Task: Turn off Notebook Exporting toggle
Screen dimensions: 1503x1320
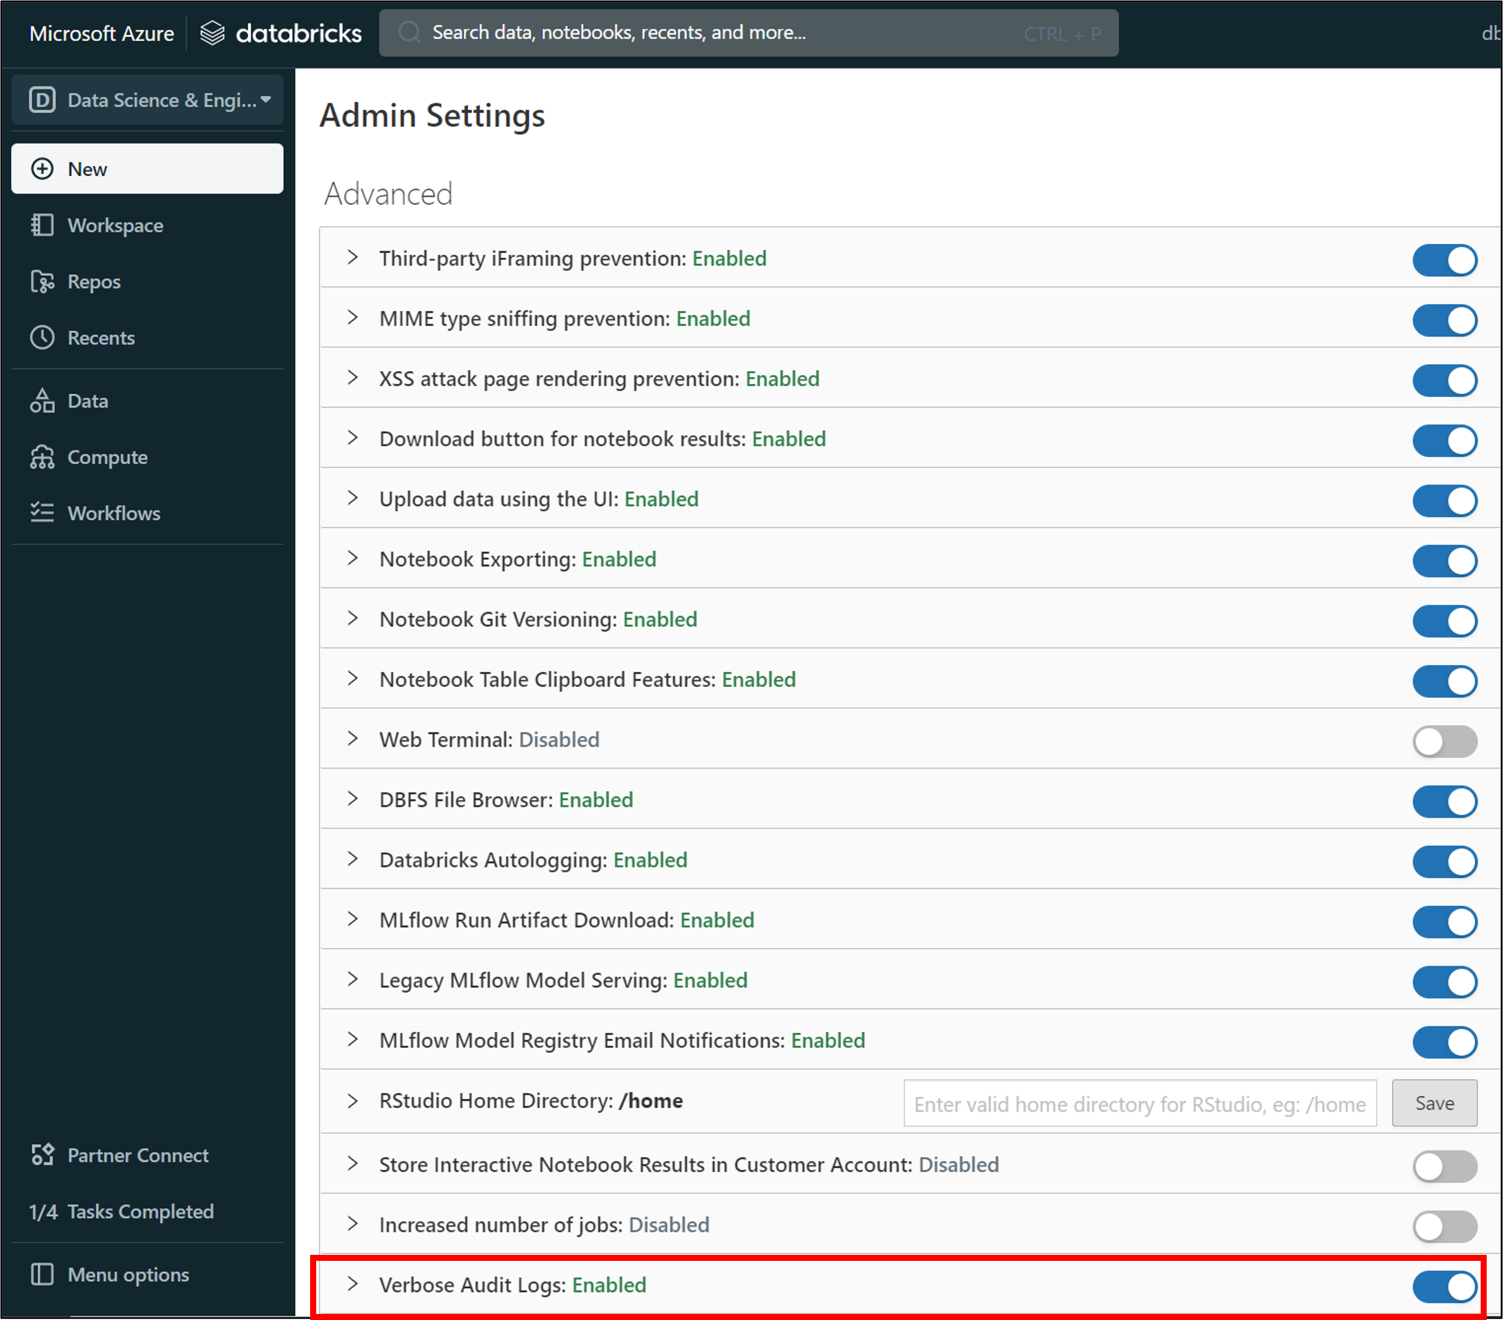Action: tap(1443, 560)
